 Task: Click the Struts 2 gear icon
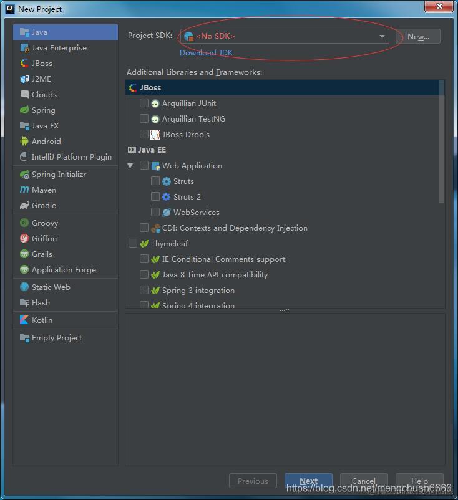(x=166, y=197)
